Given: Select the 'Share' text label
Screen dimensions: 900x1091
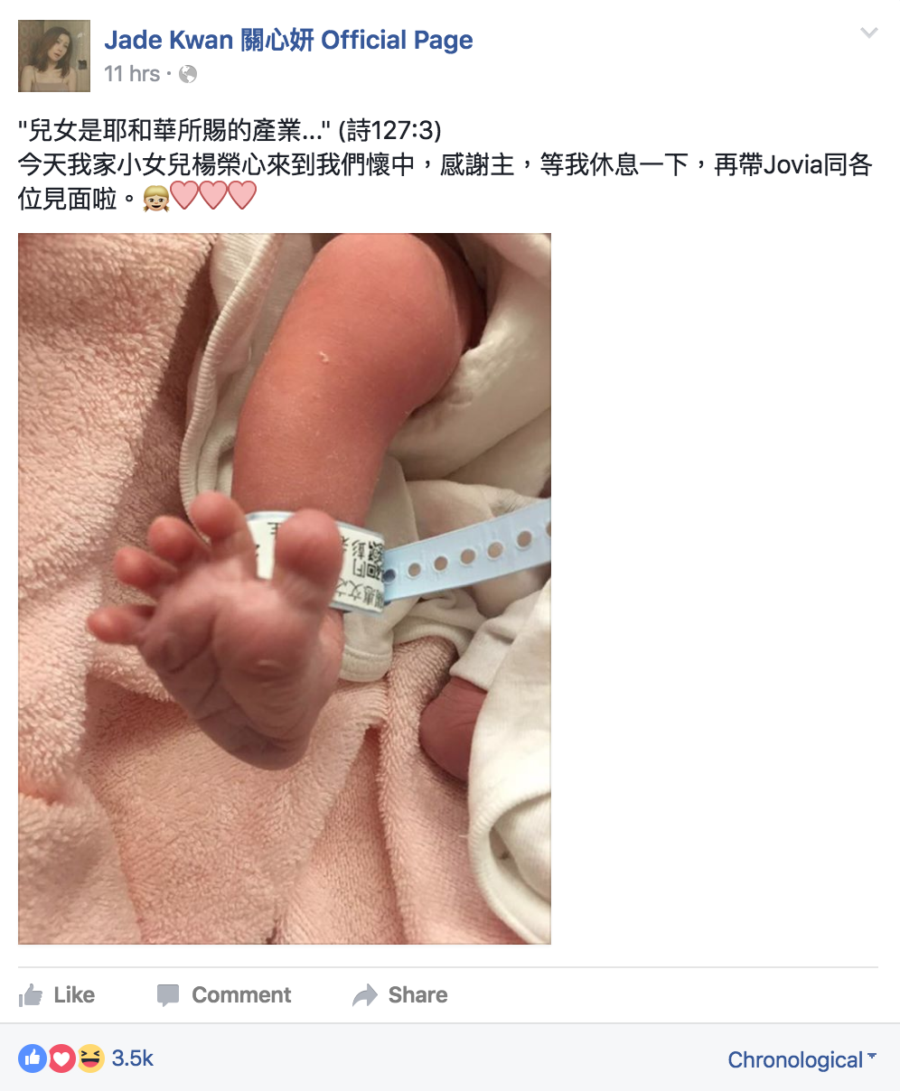Looking at the screenshot, I should pos(417,995).
